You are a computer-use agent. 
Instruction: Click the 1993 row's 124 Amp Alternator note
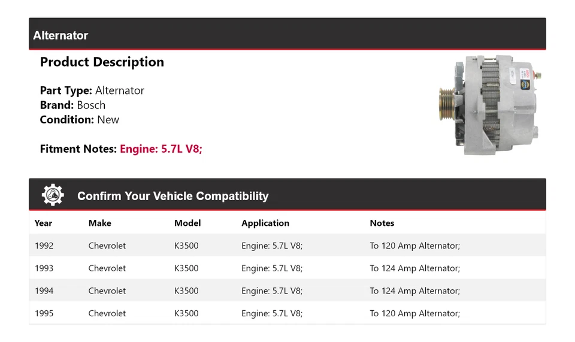point(414,268)
